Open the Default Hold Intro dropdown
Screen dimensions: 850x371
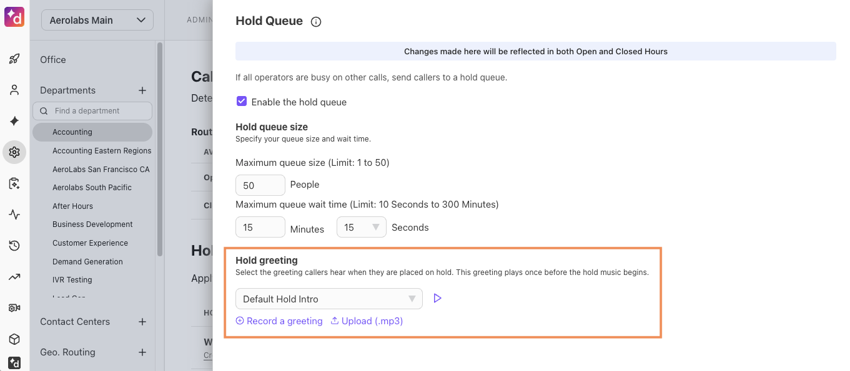coord(329,299)
